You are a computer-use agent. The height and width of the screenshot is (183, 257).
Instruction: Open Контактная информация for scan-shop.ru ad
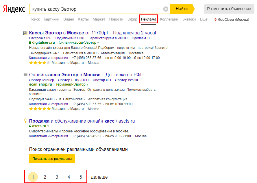pyautogui.click(x=49, y=104)
